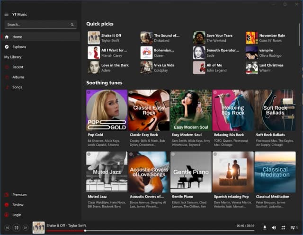The width and height of the screenshot is (303, 235).
Task: Click the Shake It Off - Taylor Swift title
Action: [x=66, y=226]
